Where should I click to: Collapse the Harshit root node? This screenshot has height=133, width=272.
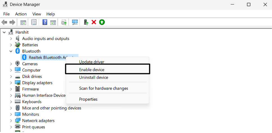tap(4, 32)
